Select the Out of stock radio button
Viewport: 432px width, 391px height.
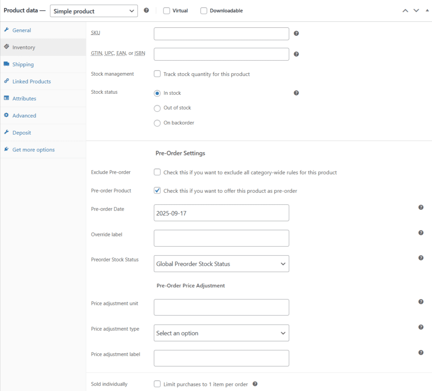point(157,108)
